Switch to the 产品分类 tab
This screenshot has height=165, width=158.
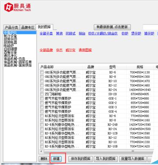[12, 27]
